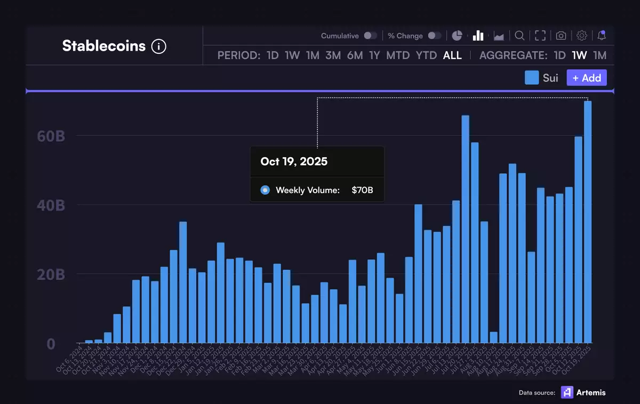The height and width of the screenshot is (404, 640).
Task: Click the + Add button
Action: [x=586, y=78]
